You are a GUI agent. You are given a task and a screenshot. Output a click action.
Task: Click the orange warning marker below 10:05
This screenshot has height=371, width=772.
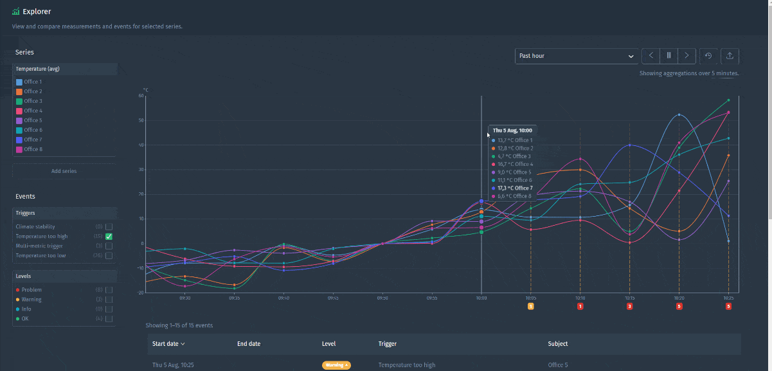pos(530,306)
